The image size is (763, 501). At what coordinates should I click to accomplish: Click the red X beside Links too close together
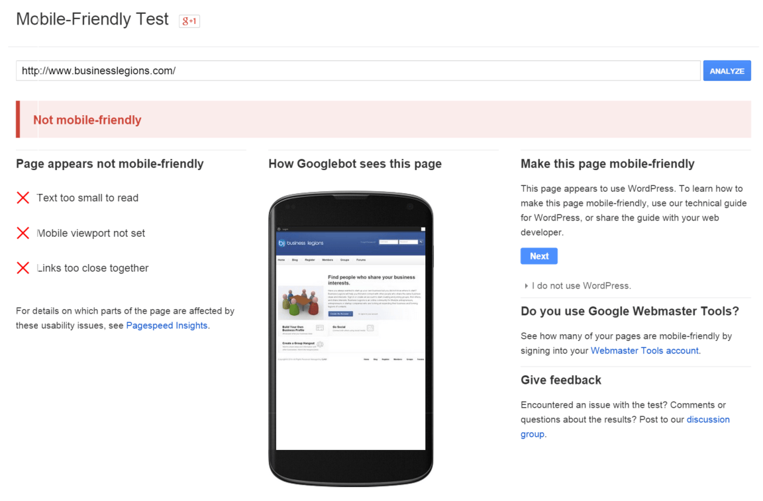click(23, 267)
